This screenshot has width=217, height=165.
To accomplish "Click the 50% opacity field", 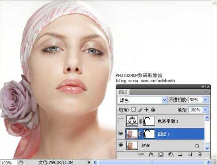I will click(196, 100).
